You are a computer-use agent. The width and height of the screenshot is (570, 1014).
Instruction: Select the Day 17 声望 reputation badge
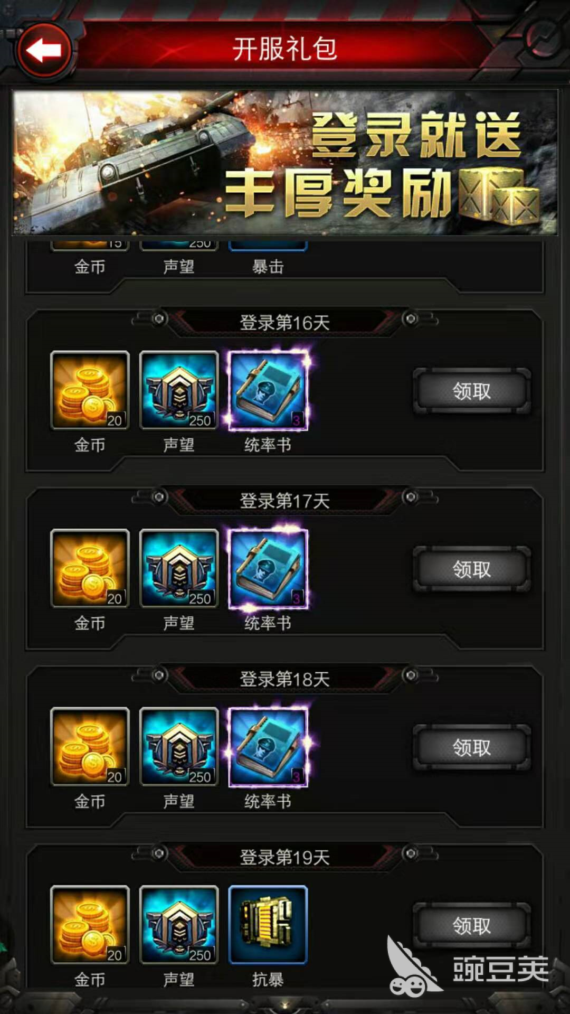(179, 569)
